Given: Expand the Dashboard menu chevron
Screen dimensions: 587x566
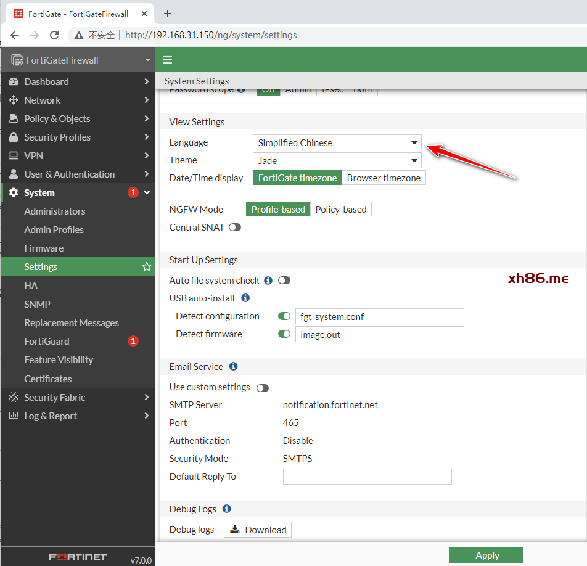Looking at the screenshot, I should pyautogui.click(x=146, y=81).
